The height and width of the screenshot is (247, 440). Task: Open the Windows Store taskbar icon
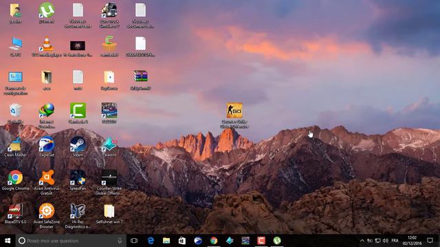point(182,241)
